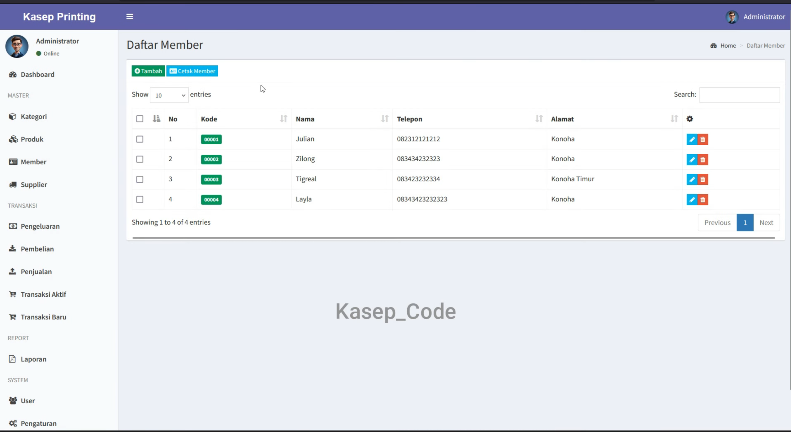The width and height of the screenshot is (791, 432).
Task: Click the green Tambah button
Action: pyautogui.click(x=148, y=71)
